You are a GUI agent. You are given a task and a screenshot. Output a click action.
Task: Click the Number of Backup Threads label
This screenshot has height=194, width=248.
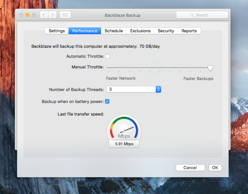click(77, 89)
